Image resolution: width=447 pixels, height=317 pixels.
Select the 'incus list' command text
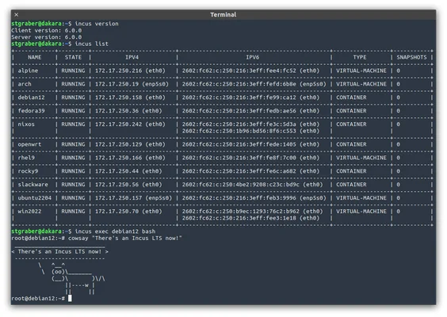91,44
